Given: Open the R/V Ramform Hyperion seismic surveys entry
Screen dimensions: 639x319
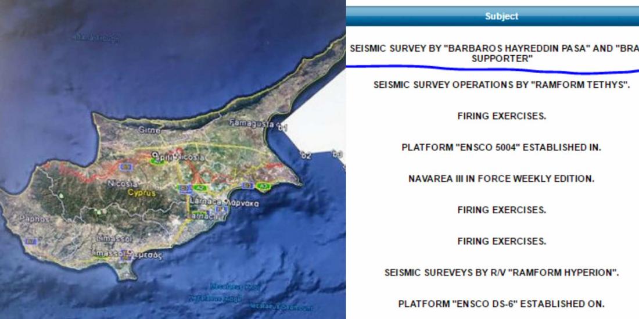Looking at the screenshot, I should point(501,273).
